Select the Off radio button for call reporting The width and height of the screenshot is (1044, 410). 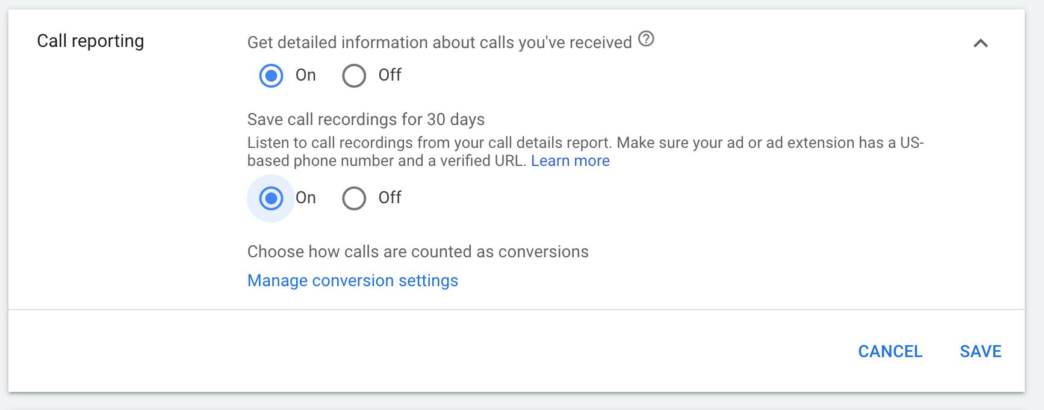(354, 76)
